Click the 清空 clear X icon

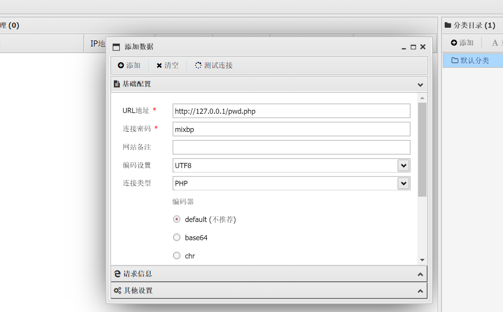(159, 65)
